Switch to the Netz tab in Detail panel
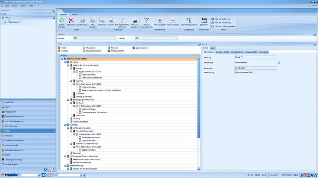Image resolution: width=318 pixels, height=178 pixels. click(212, 48)
